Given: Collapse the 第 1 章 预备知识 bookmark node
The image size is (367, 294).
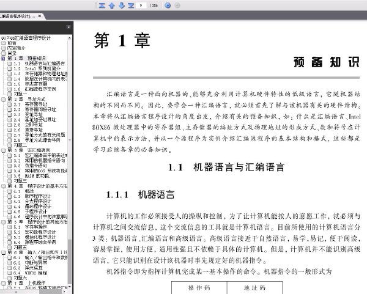Looking at the screenshot, I should pyautogui.click(x=3, y=59).
